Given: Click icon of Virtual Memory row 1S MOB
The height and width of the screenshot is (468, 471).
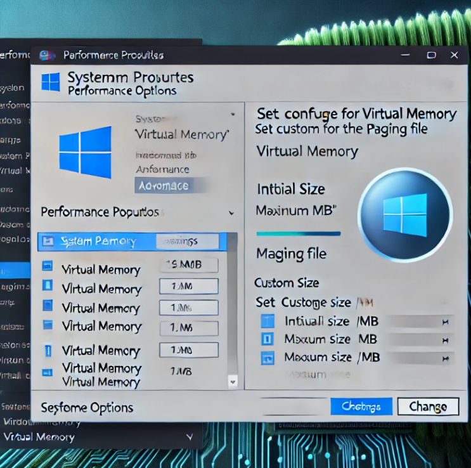Looking at the screenshot, I should 48,266.
